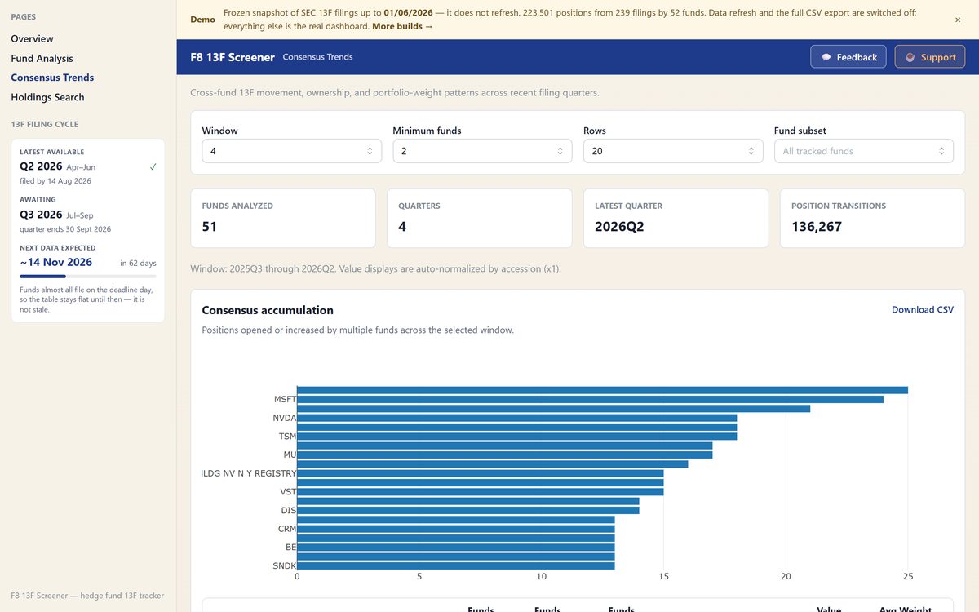Screen dimensions: 979x612
Task: Click the Consensus Trends header subtitle
Action: (x=317, y=57)
